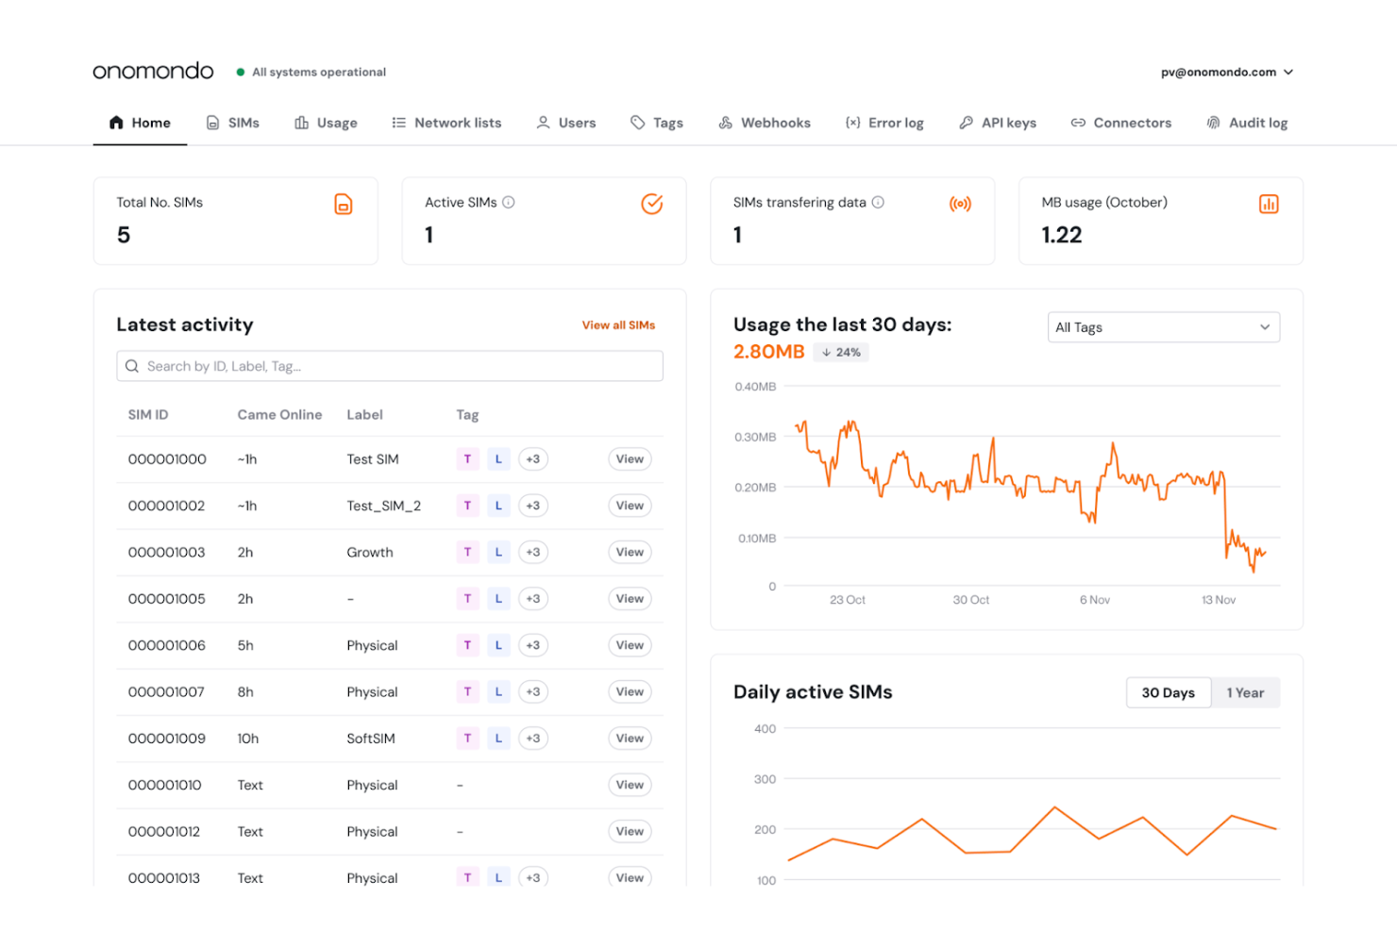Click the info icon beside SIMs transfering data
Screen dimensions: 1397x931
[879, 202]
